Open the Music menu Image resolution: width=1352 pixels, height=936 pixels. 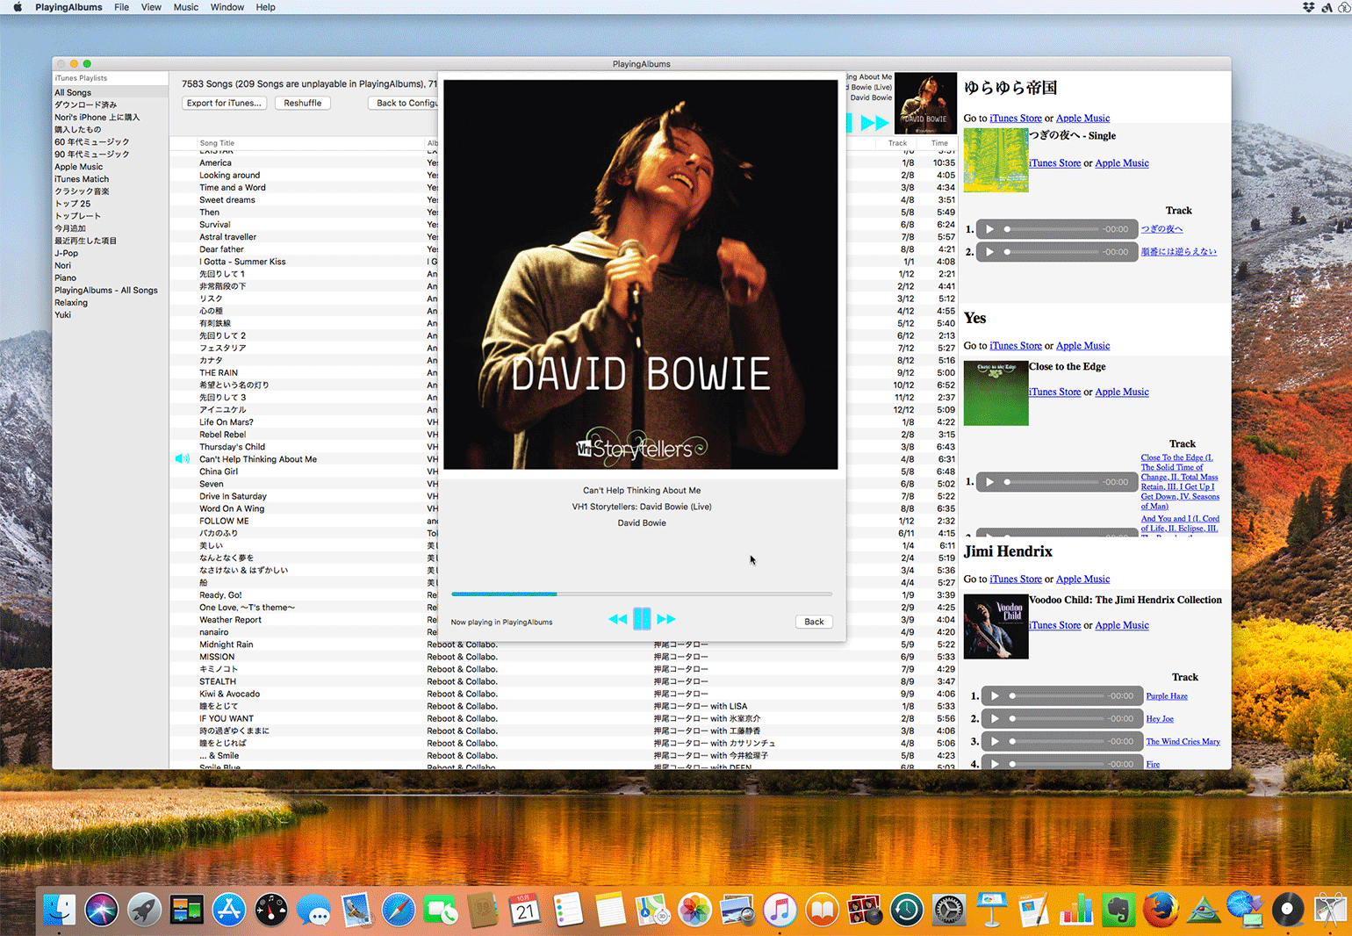(186, 7)
